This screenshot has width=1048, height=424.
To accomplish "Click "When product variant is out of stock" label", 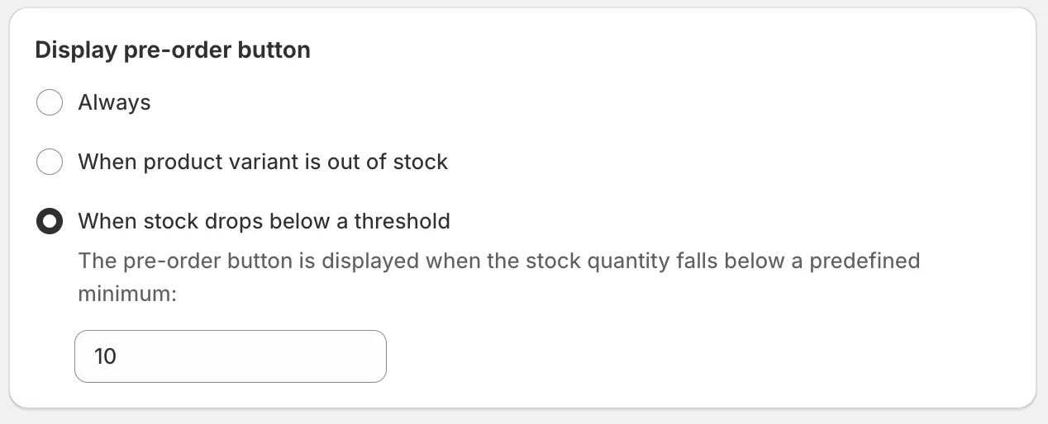I will 263,162.
